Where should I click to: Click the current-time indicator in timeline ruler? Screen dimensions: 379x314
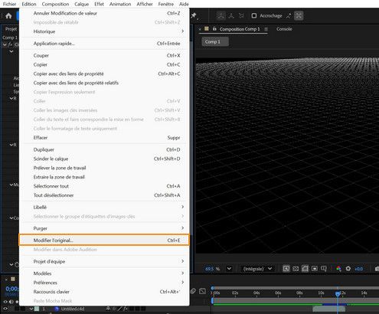click(338, 293)
